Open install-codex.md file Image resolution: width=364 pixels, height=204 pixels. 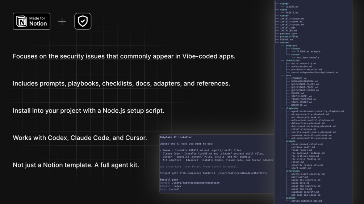[x=291, y=22]
